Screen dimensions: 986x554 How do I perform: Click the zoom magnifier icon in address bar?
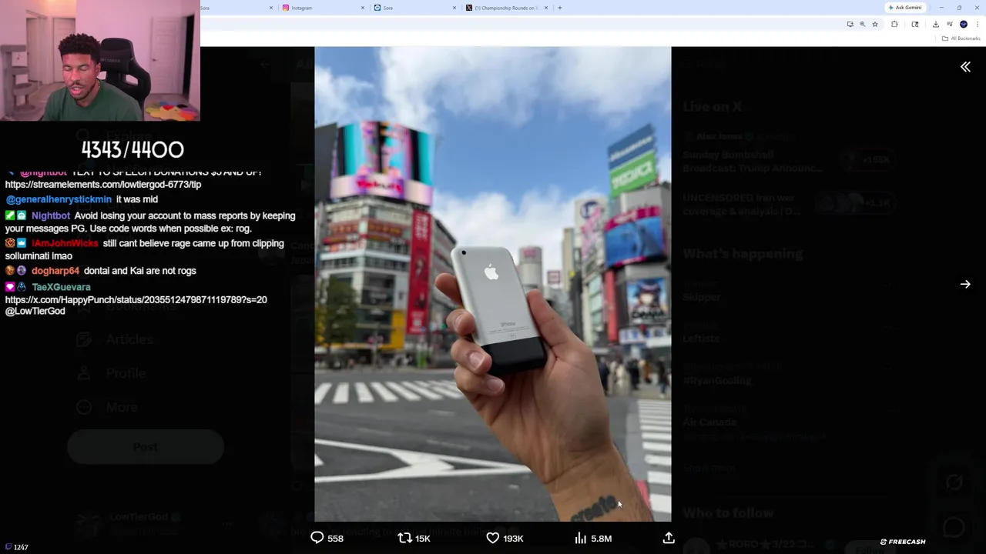[863, 24]
